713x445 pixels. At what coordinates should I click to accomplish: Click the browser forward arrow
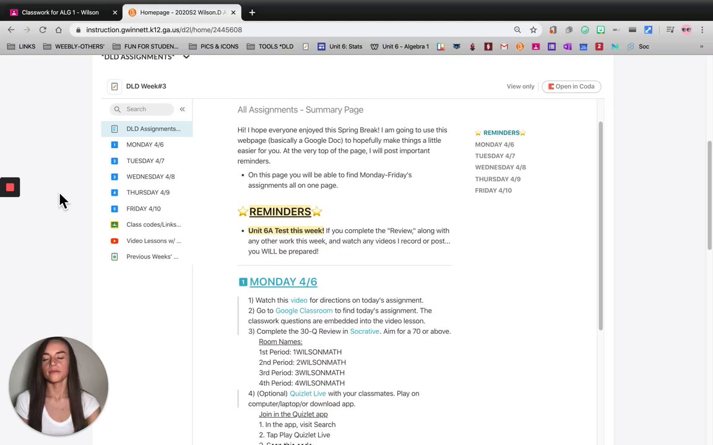click(x=27, y=30)
